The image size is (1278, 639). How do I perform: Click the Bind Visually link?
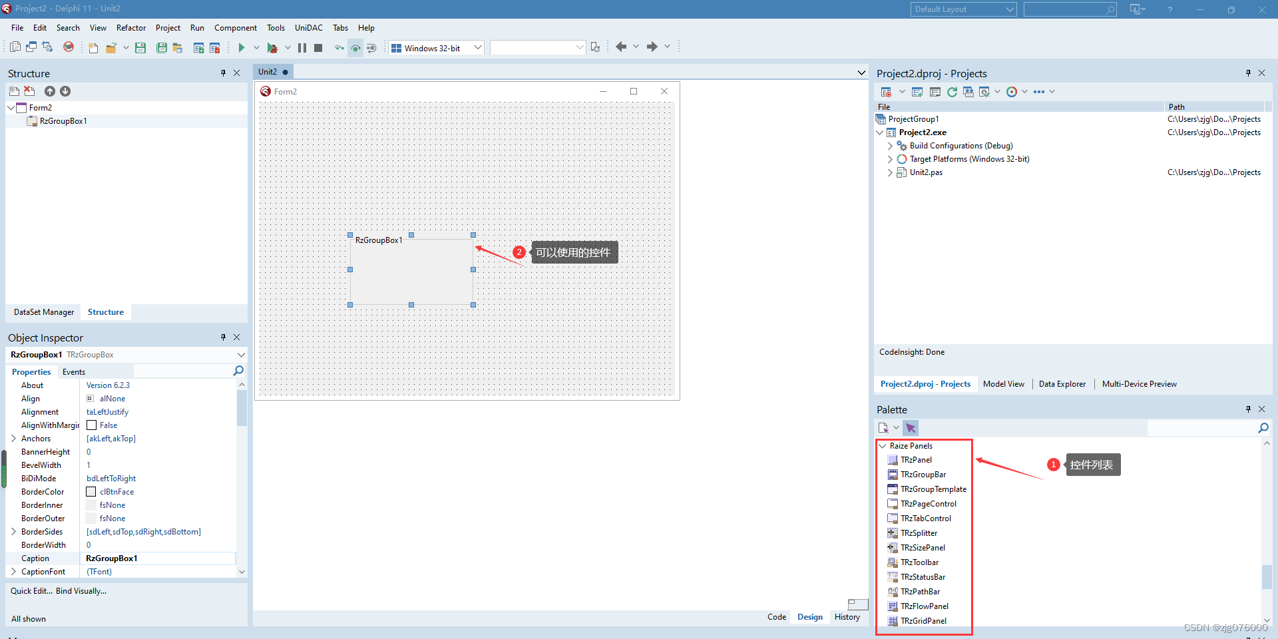click(81, 590)
